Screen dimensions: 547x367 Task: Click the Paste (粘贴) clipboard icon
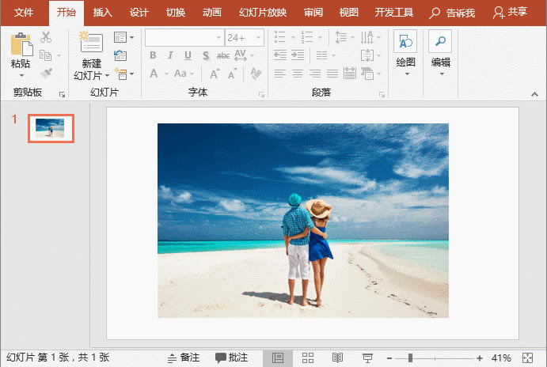tap(21, 44)
